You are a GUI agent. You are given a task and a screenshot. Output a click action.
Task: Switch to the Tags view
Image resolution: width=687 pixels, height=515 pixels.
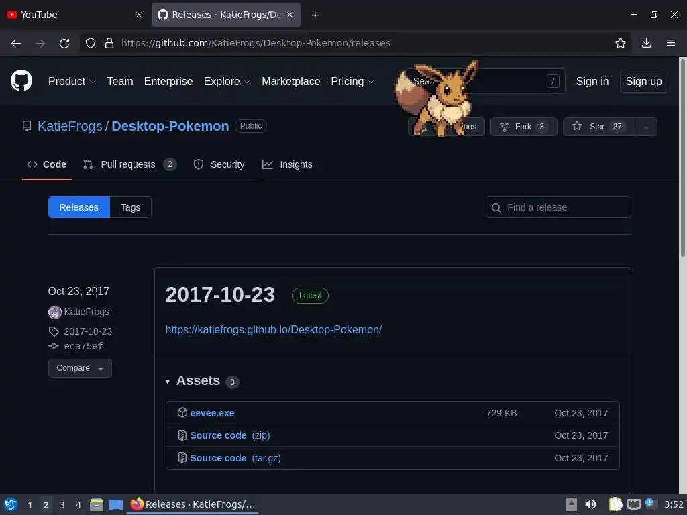click(x=131, y=207)
